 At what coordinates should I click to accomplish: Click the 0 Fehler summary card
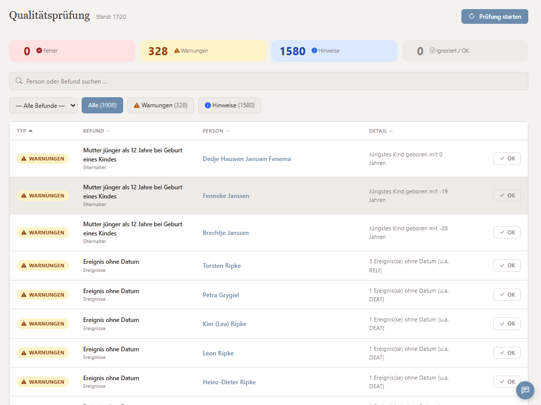(x=72, y=51)
